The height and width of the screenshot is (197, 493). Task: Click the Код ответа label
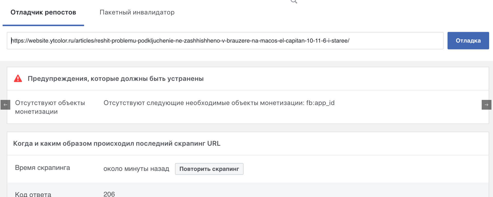33,194
